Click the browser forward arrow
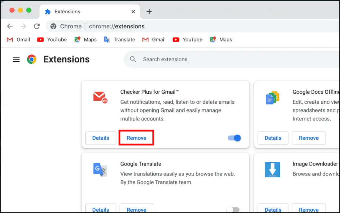This screenshot has width=340, height=213. [23, 26]
